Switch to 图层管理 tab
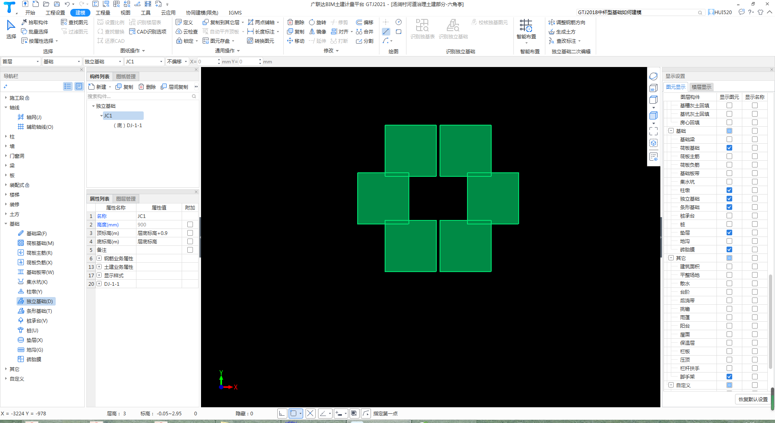 click(x=126, y=199)
